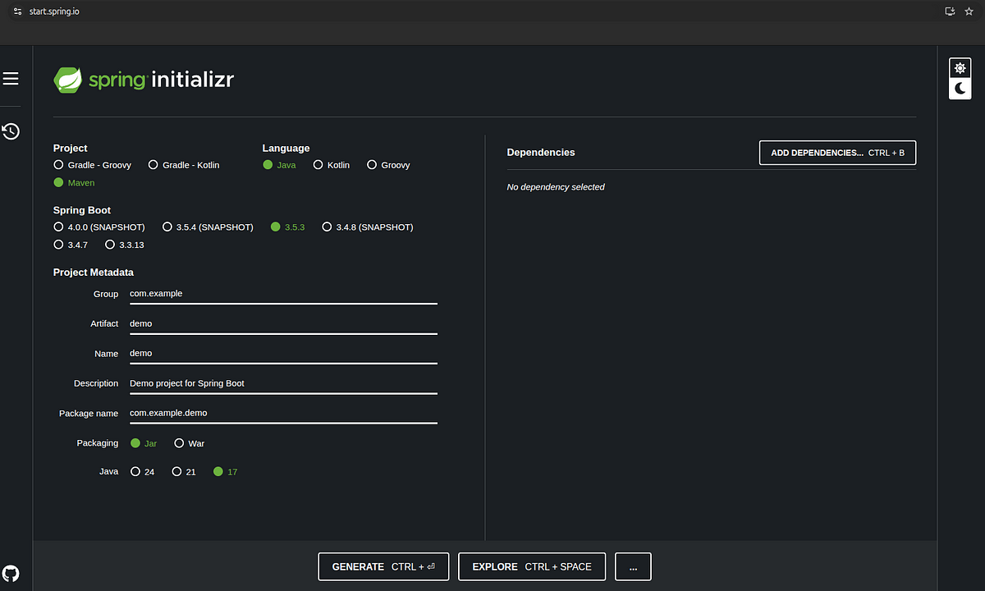Screen dimensions: 985x591
Task: Click the Spring Initializr logo
Action: point(144,80)
